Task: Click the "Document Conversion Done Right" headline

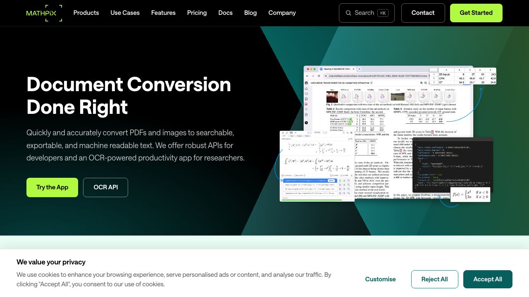Action: [x=129, y=96]
